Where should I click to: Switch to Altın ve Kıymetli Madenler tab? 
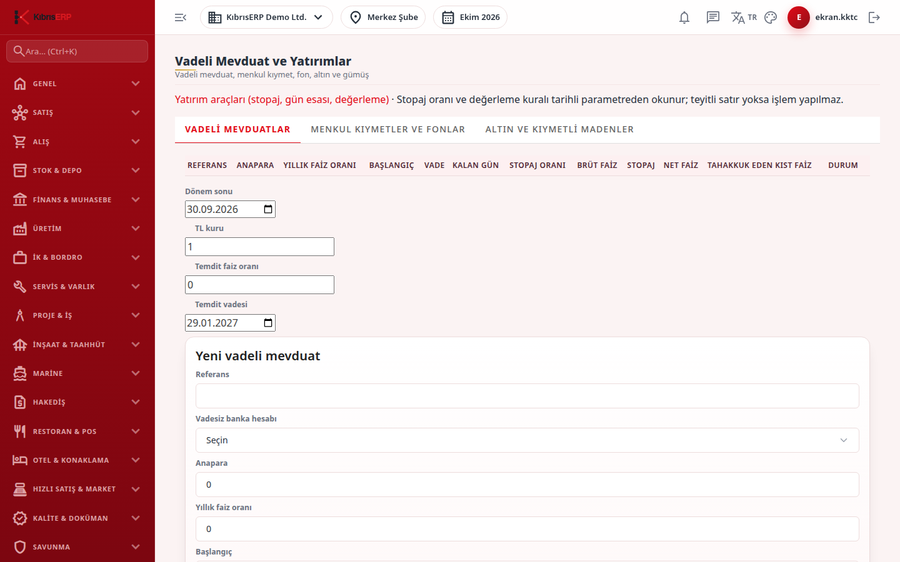coord(559,129)
